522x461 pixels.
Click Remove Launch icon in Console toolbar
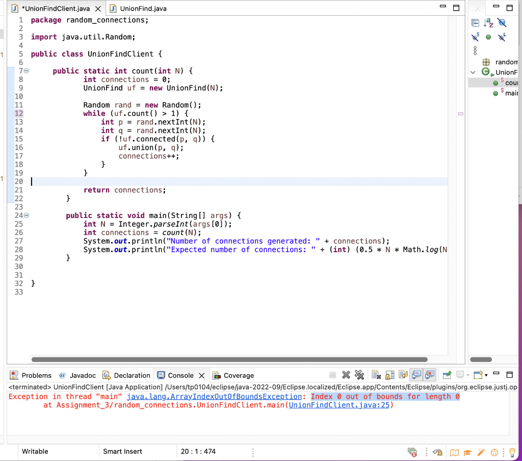pyautogui.click(x=346, y=375)
